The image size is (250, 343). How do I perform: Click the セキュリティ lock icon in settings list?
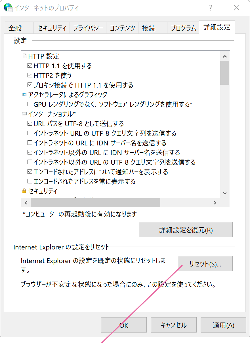pos(24,191)
